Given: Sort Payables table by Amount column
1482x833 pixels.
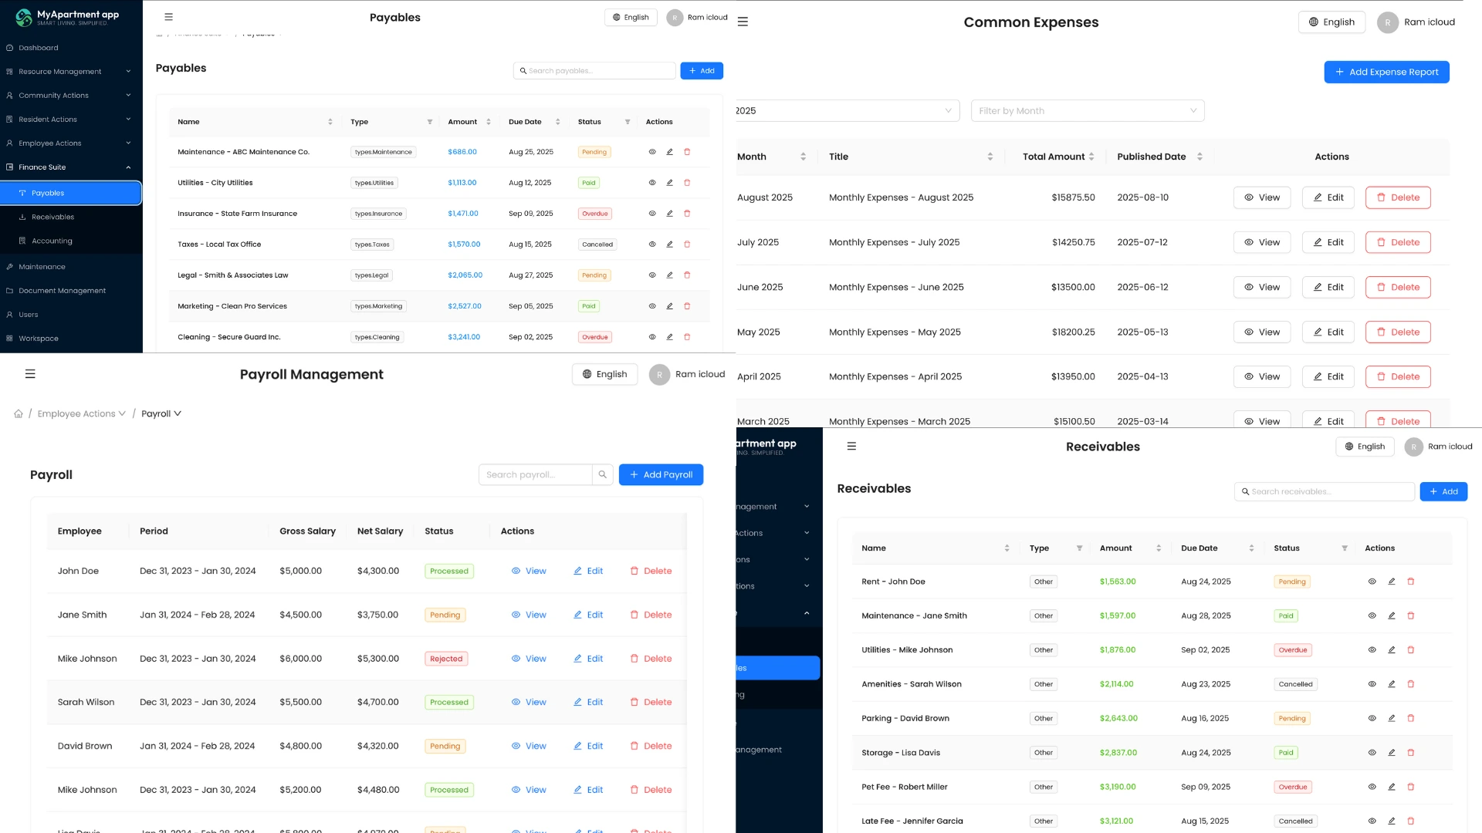Looking at the screenshot, I should tap(489, 122).
